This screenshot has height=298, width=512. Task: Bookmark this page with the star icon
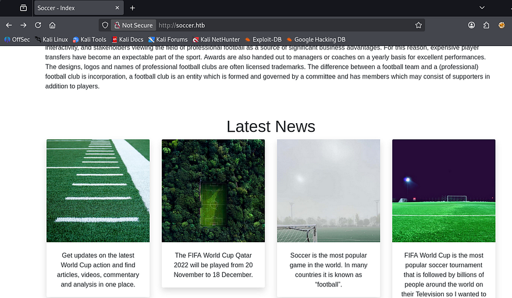[418, 26]
